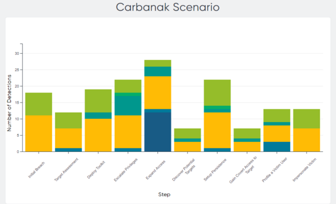Select the blue base of Profile a Victim User bar
This screenshot has width=336, height=204.
[277, 147]
